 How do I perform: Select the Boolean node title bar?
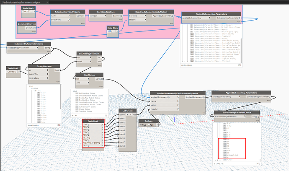coord(149,121)
